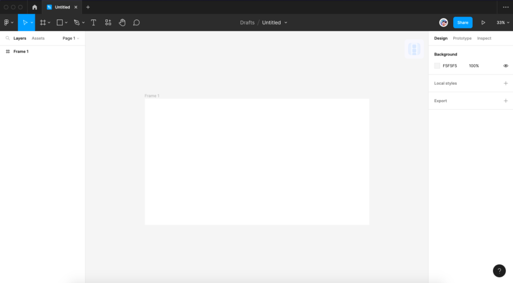Image resolution: width=513 pixels, height=283 pixels.
Task: Open the Frame tool dropdown arrow
Action: point(49,23)
